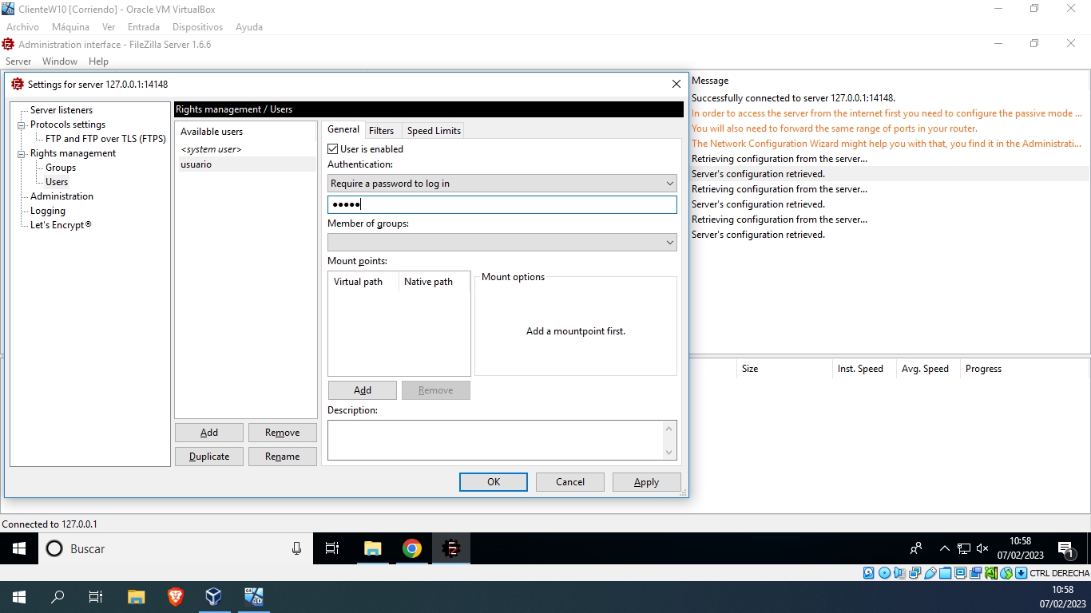Show hidden icons chevron in guest tray
The width and height of the screenshot is (1091, 613).
pyautogui.click(x=945, y=548)
